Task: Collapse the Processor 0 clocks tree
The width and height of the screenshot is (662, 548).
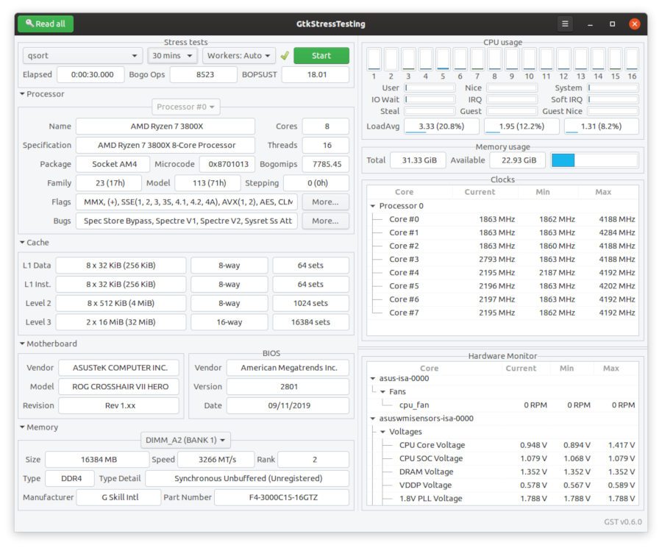Action: pos(373,206)
